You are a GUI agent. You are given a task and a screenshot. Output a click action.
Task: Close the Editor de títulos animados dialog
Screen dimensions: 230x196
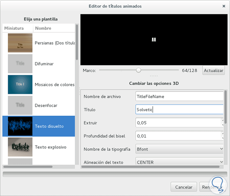(x=224, y=6)
